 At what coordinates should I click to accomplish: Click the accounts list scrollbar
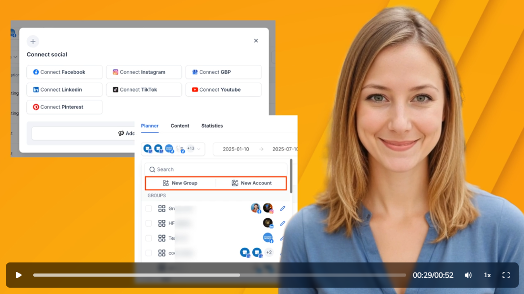tap(291, 176)
